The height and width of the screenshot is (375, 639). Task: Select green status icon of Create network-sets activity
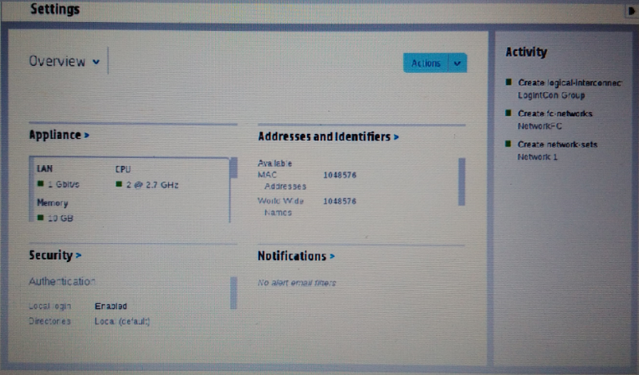[509, 144]
